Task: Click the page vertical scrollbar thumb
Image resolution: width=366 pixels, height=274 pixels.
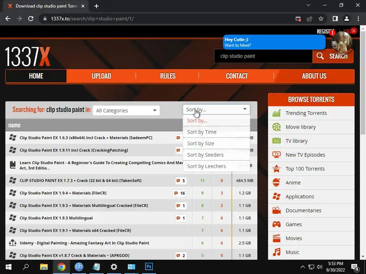Action: 362,82
